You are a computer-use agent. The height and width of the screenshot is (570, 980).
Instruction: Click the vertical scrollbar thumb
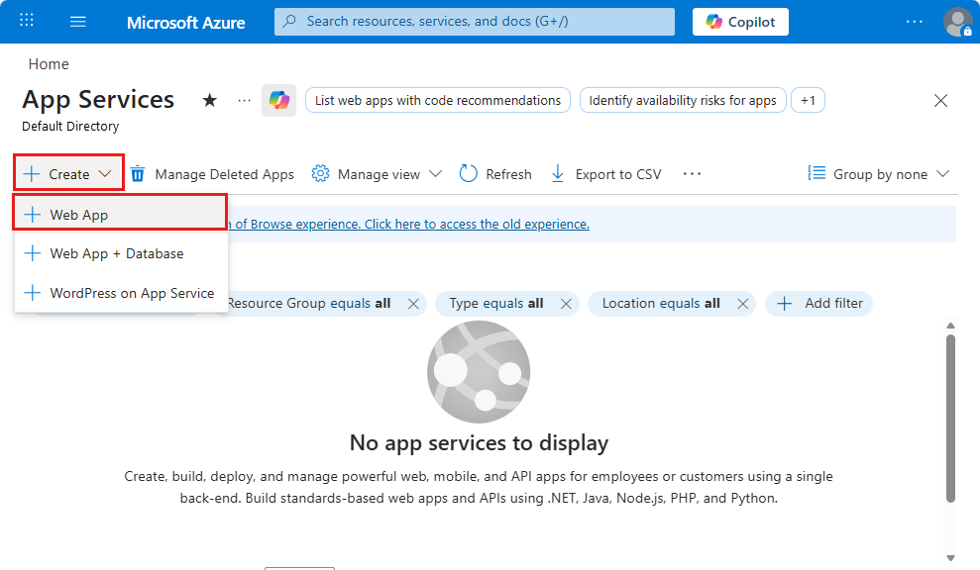click(x=950, y=419)
